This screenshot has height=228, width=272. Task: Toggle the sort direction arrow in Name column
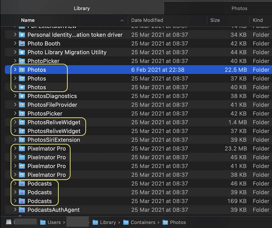pos(122,21)
